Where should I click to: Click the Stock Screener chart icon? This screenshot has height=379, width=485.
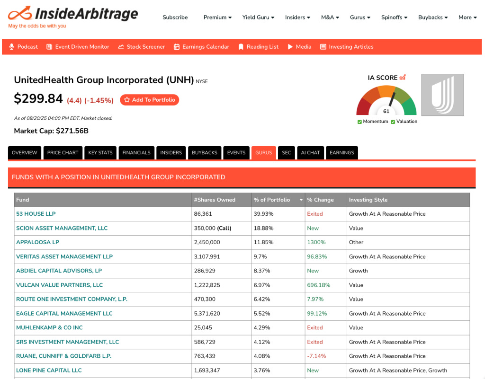point(121,47)
